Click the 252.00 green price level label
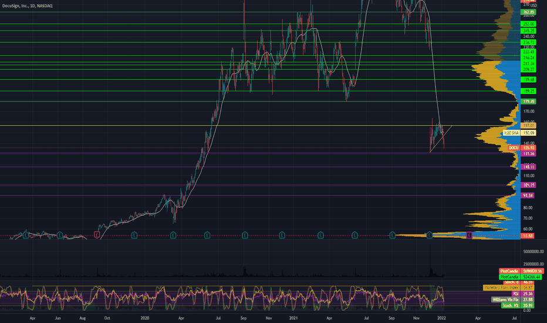The image size is (547, 323). tap(528, 24)
